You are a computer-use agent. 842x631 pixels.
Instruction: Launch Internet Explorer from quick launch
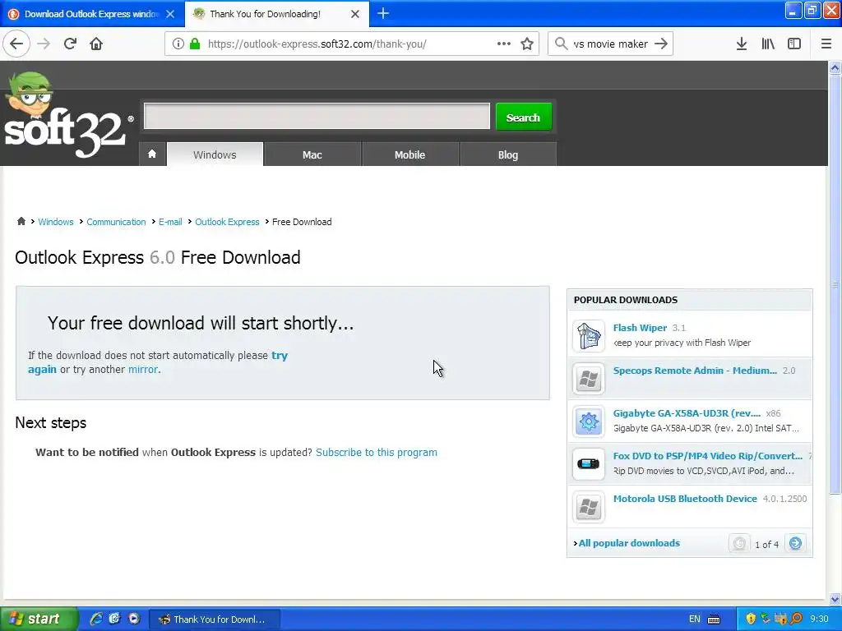(x=96, y=619)
